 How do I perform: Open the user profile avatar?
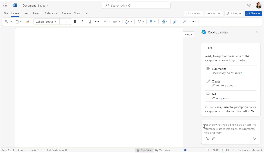pos(258,5)
